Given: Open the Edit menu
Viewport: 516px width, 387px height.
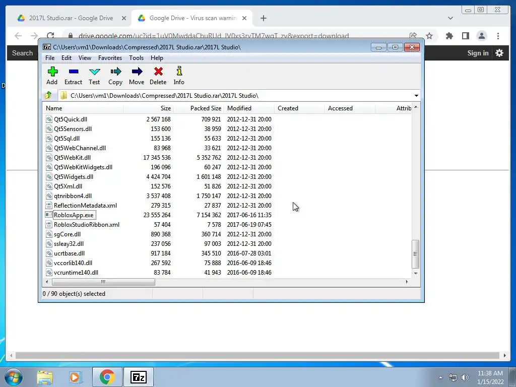Looking at the screenshot, I should [x=66, y=58].
